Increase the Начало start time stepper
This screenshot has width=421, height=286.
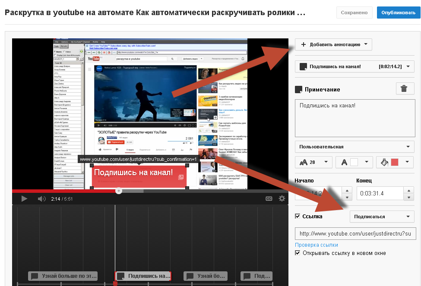[347, 191]
